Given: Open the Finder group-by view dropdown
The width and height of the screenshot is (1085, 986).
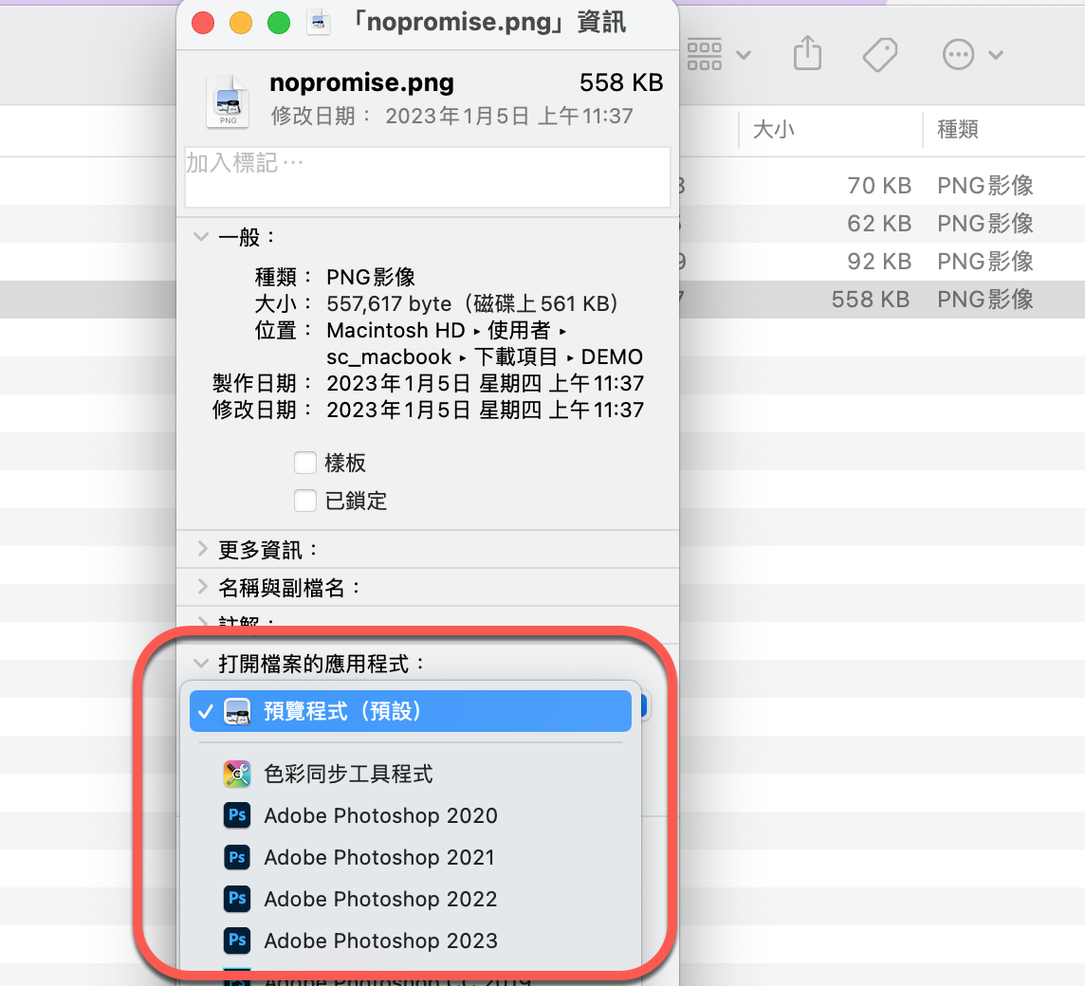Looking at the screenshot, I should [719, 55].
